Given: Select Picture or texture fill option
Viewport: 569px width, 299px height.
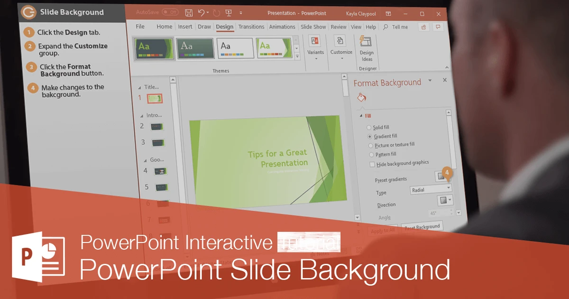Looking at the screenshot, I should [x=371, y=145].
